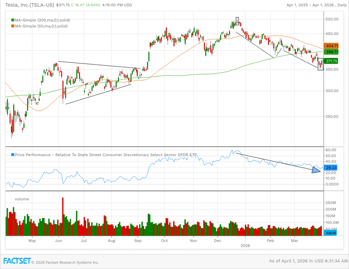Click the 300.00 price axis label

click(332, 91)
